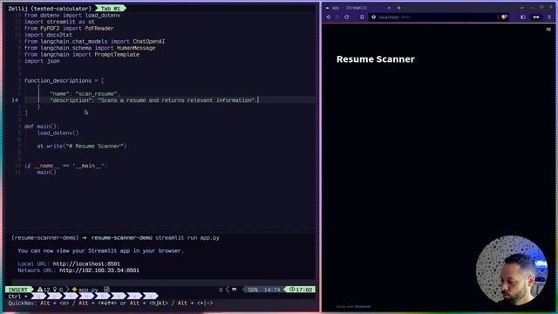The width and height of the screenshot is (558, 314).
Task: Open new browser tab with plus
Action: pos(399,8)
